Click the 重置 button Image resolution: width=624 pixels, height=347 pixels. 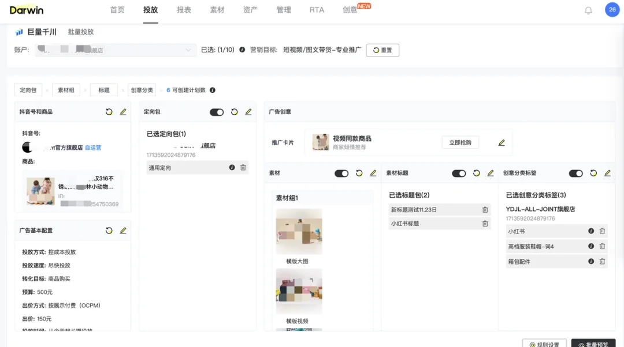tap(382, 50)
